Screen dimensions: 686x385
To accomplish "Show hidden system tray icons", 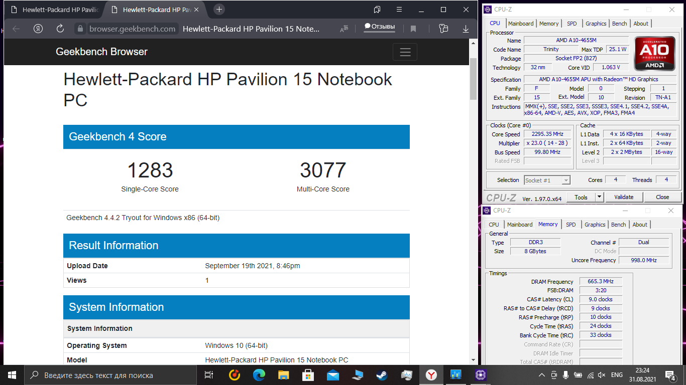I will [542, 375].
